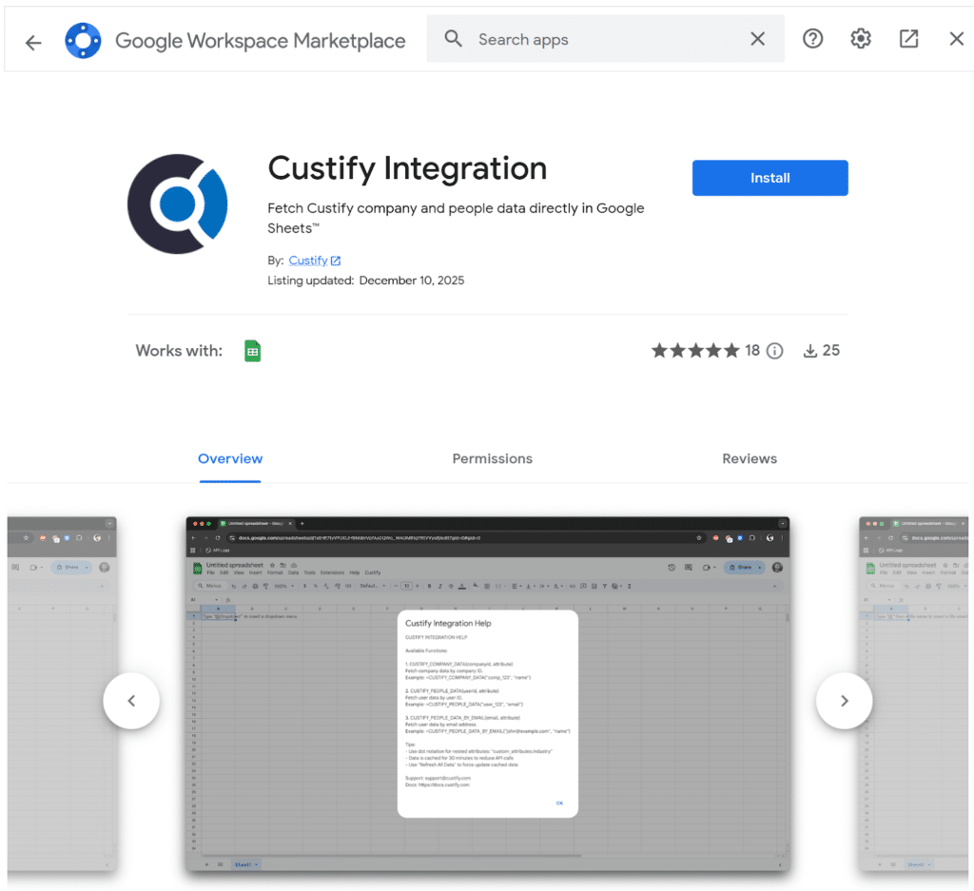This screenshot has height=891, width=974.
Task: Open the Google Workspace Marketplace home logo
Action: pos(83,40)
